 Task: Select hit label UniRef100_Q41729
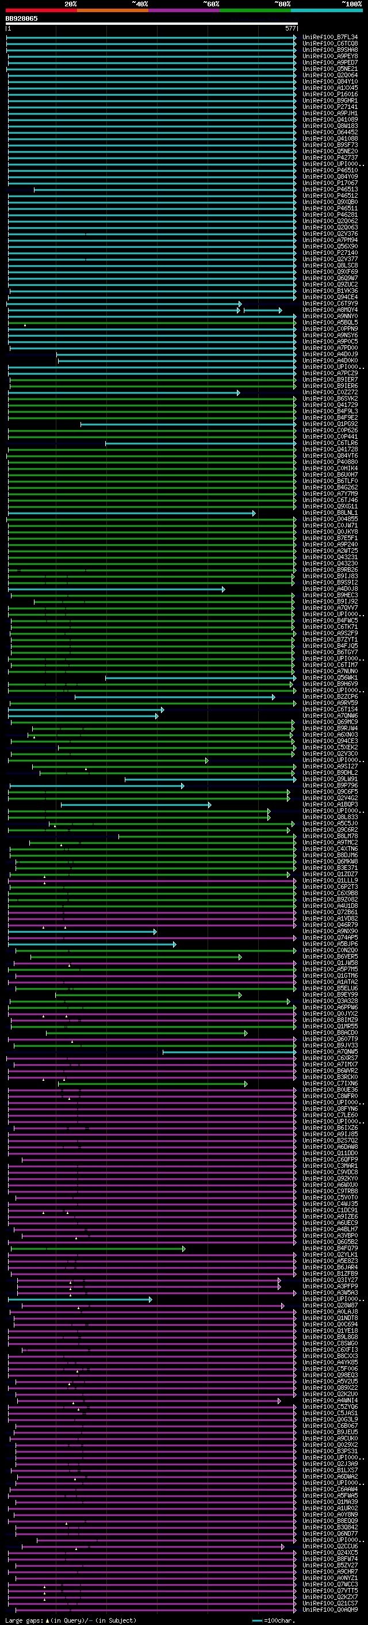click(x=329, y=405)
